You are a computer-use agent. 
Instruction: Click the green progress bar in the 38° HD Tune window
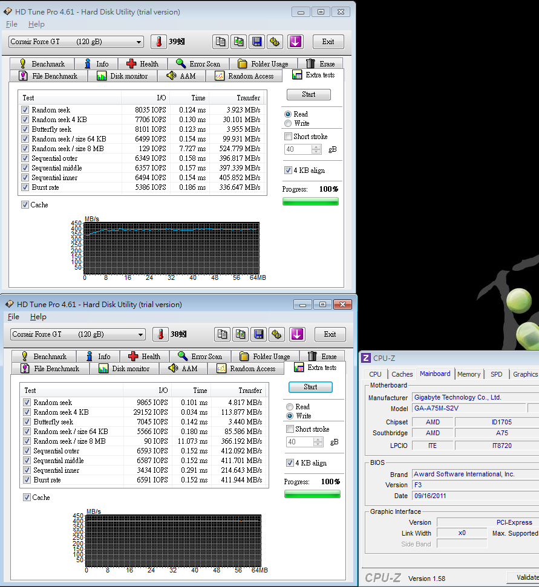pyautogui.click(x=312, y=494)
